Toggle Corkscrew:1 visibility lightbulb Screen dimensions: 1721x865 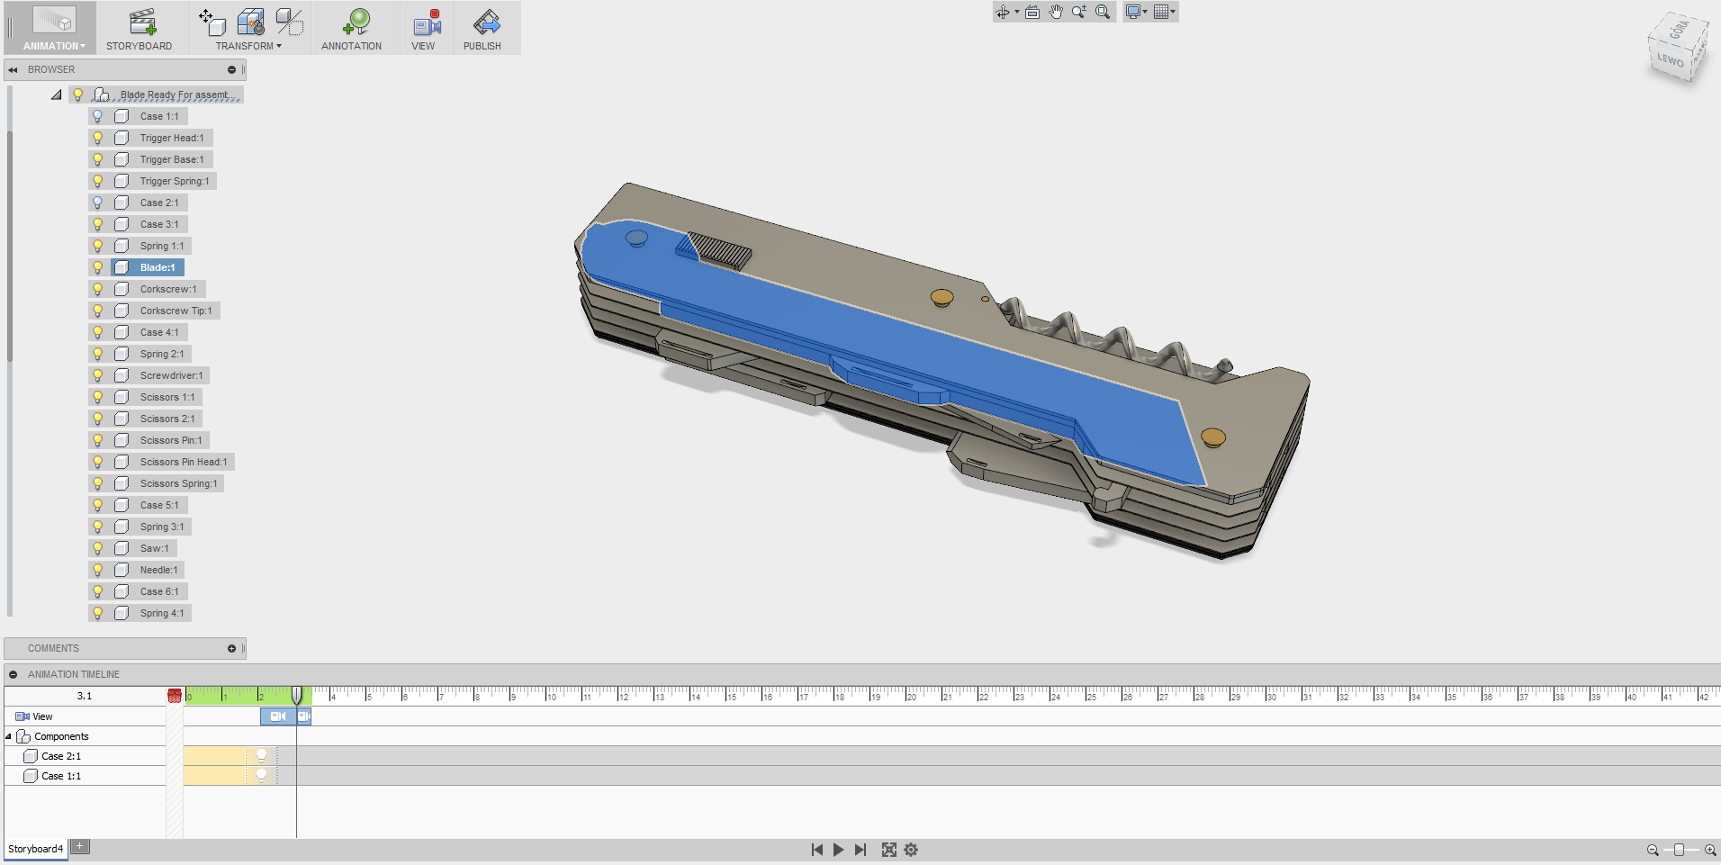[98, 289]
